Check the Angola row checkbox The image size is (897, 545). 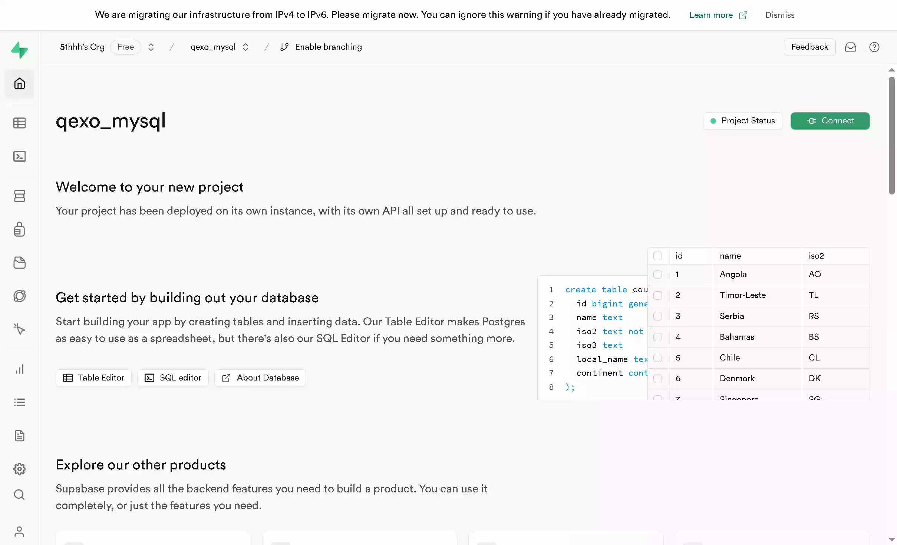657,275
